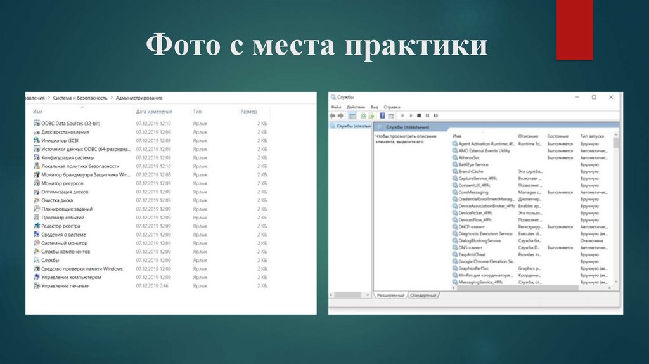The height and width of the screenshot is (364, 649).
Task: Stop the service with the square Stop icon
Action: click(x=419, y=115)
